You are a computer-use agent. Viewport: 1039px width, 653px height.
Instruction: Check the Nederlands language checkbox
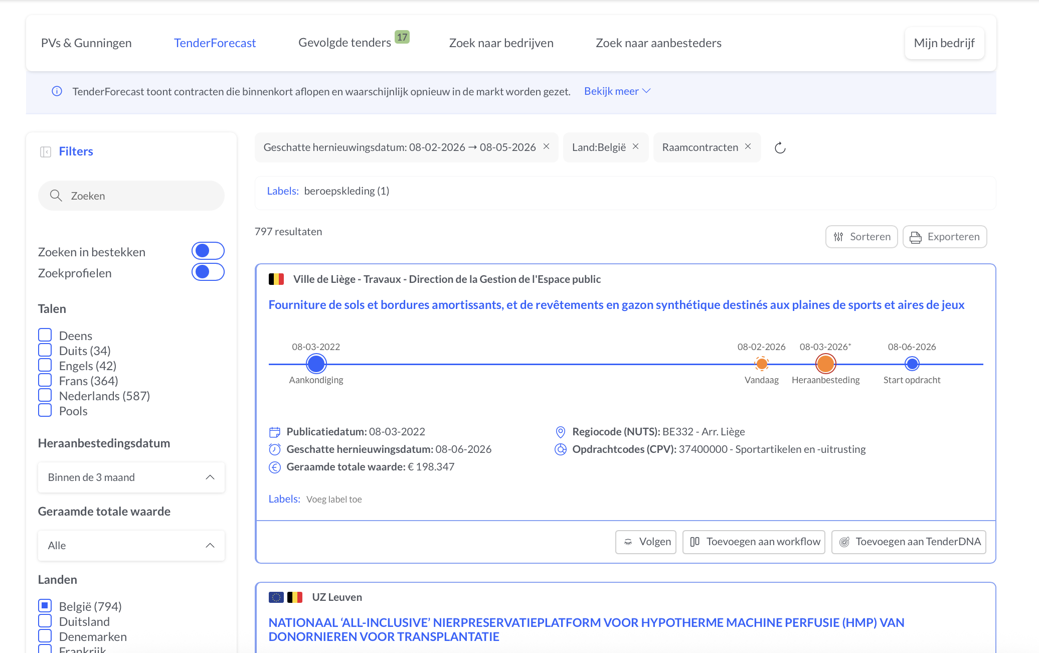point(45,395)
